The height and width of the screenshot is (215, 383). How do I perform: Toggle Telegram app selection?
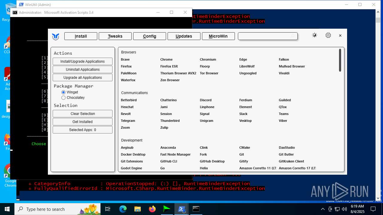128,121
